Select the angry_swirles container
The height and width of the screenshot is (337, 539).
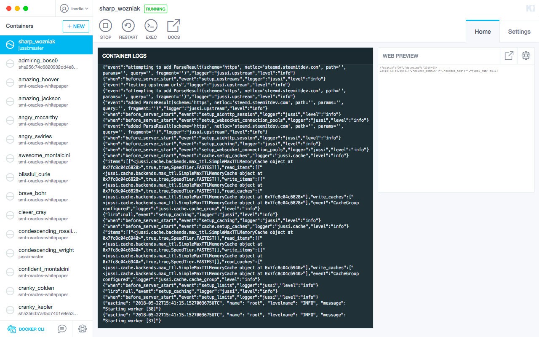[x=46, y=139]
